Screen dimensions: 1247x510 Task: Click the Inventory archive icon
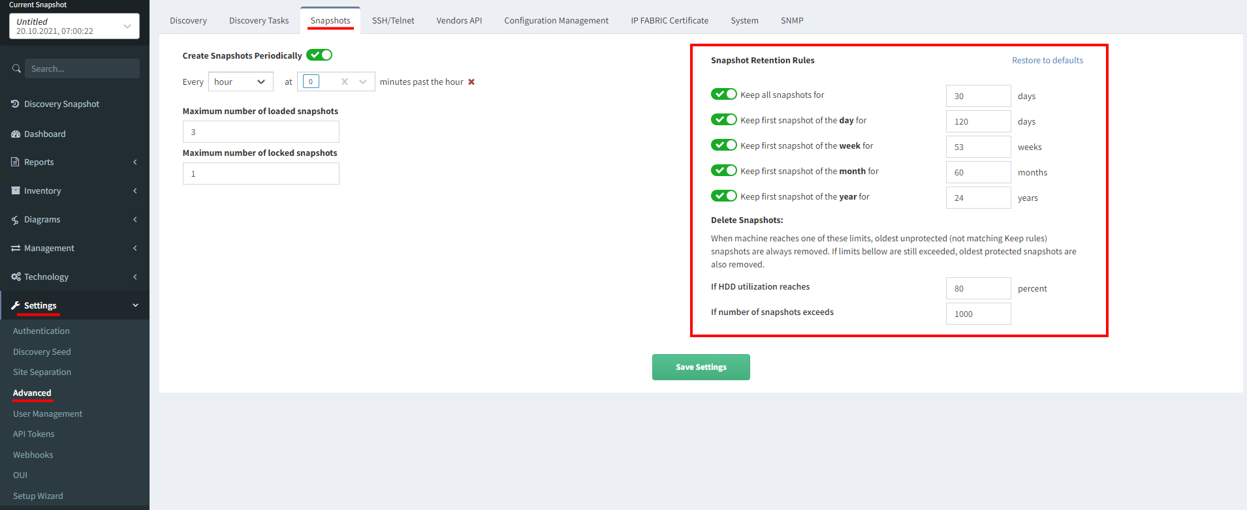(x=16, y=190)
